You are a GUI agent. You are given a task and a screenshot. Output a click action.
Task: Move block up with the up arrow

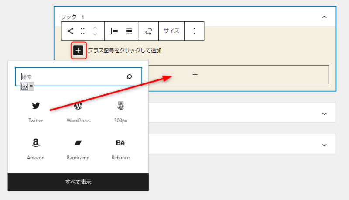pyautogui.click(x=95, y=28)
